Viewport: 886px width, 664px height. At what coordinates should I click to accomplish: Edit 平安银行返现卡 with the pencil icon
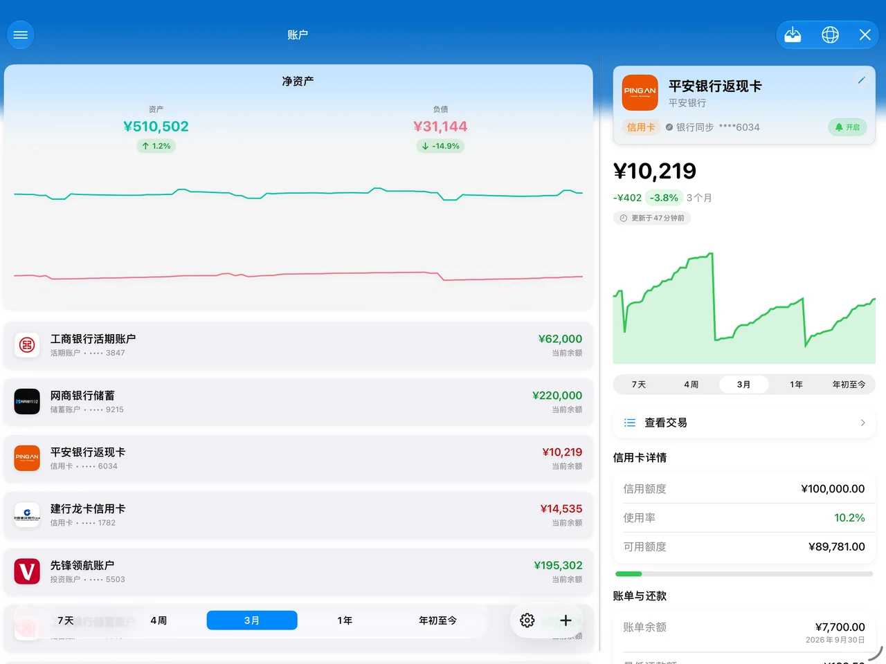pos(861,80)
